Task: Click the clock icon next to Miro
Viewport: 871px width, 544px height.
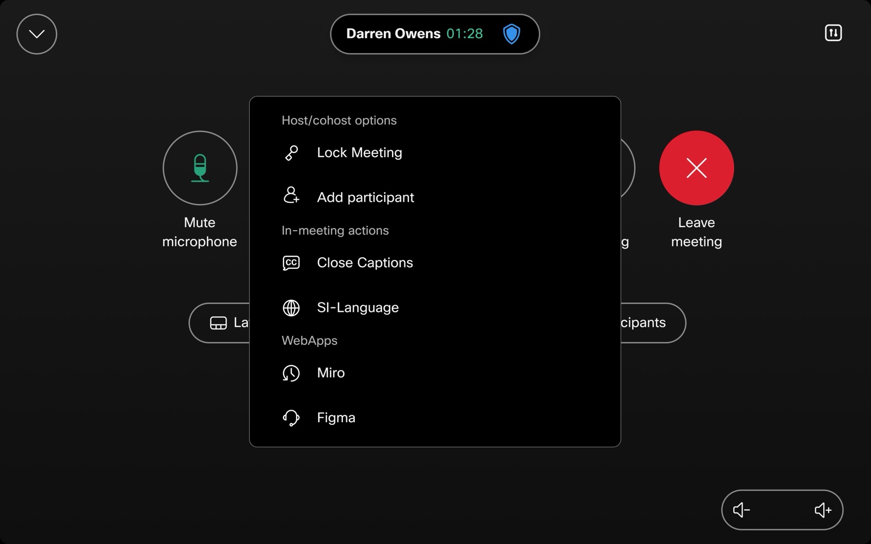Action: pyautogui.click(x=291, y=373)
